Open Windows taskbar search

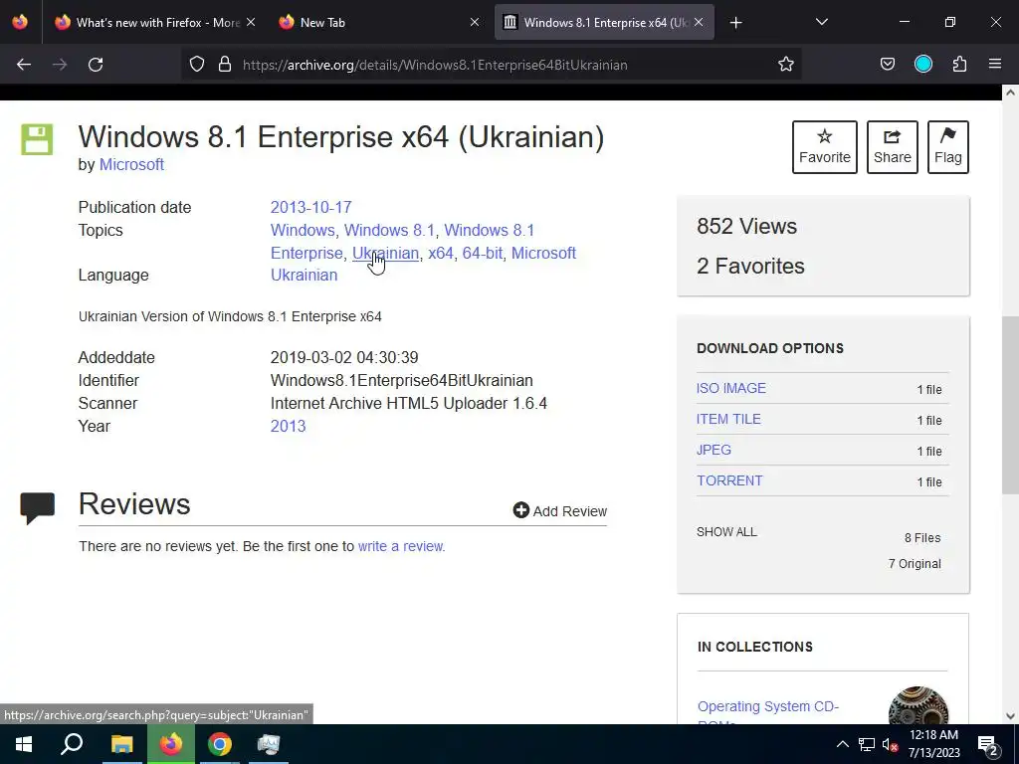(x=72, y=744)
